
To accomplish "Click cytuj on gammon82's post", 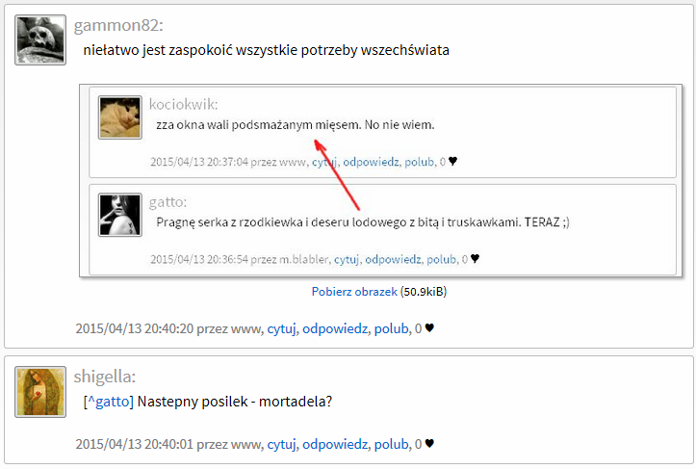I will click(x=281, y=328).
